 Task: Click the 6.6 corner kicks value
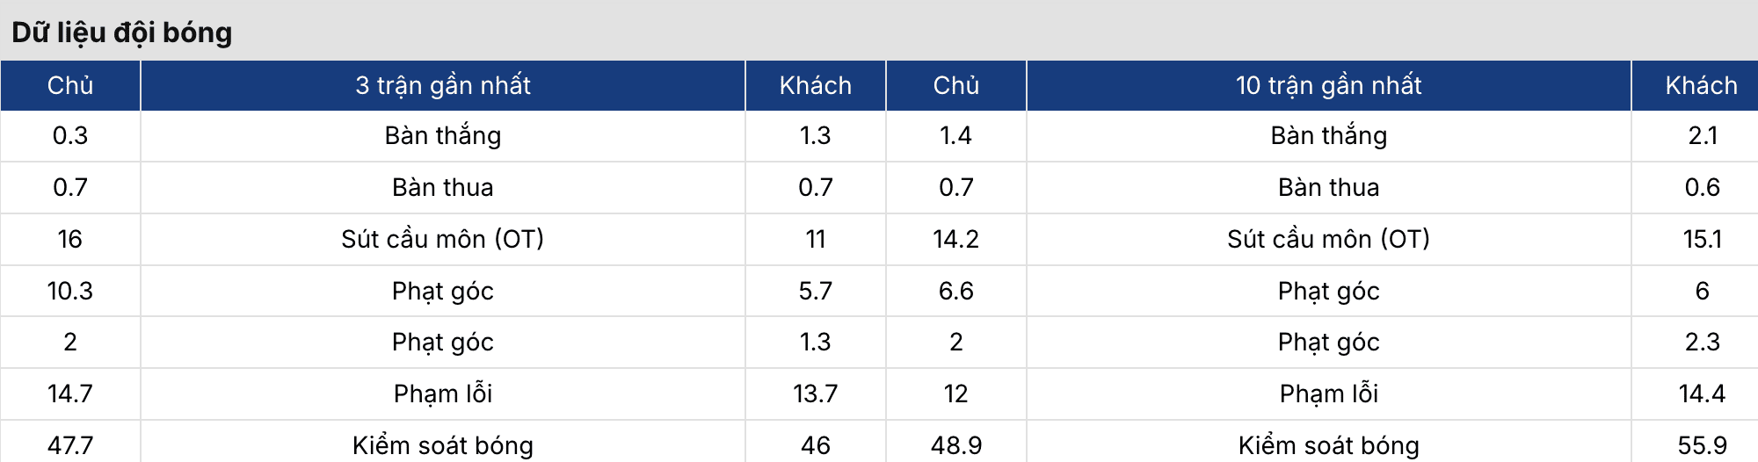955,291
